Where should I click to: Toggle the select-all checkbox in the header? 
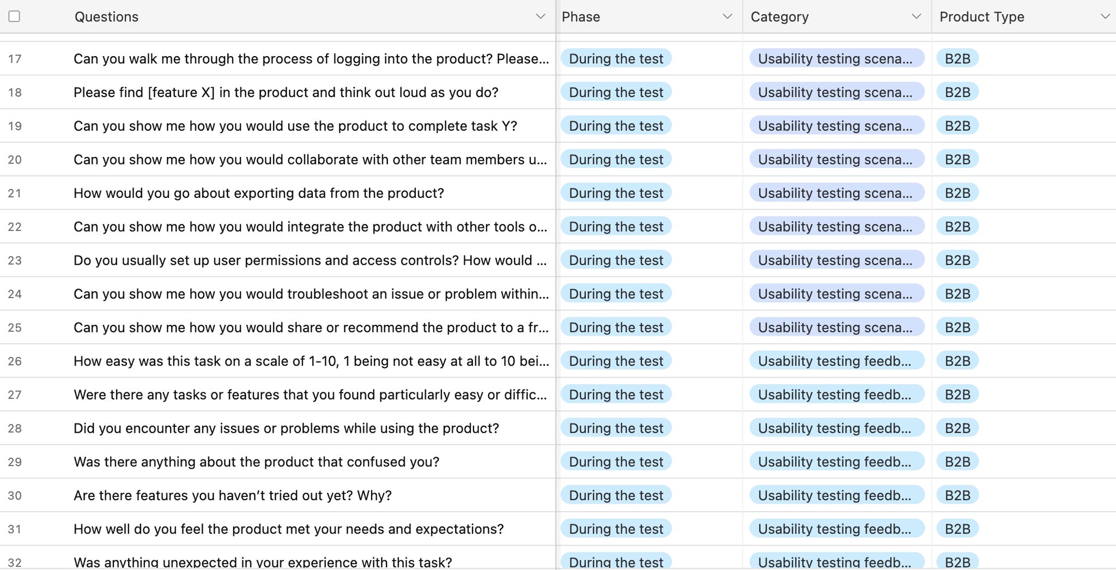point(14,16)
